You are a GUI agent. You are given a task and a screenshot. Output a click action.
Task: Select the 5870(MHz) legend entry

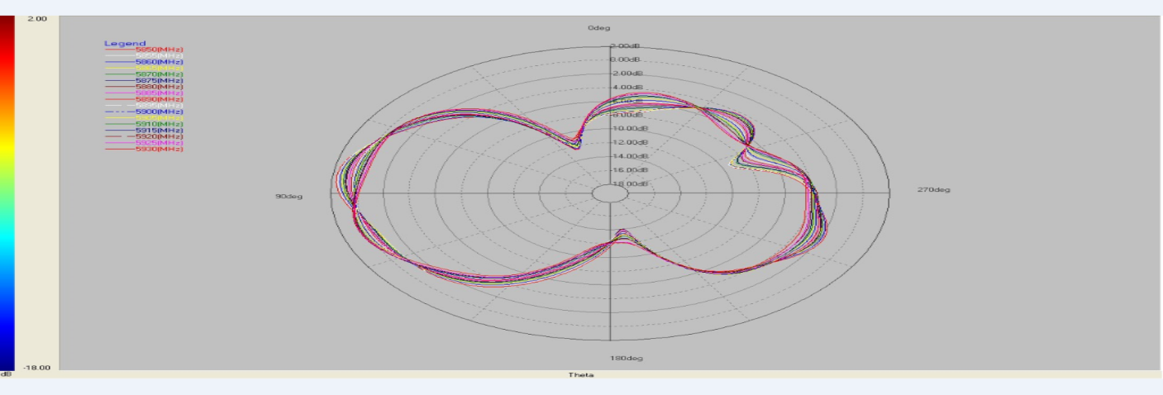click(x=144, y=74)
